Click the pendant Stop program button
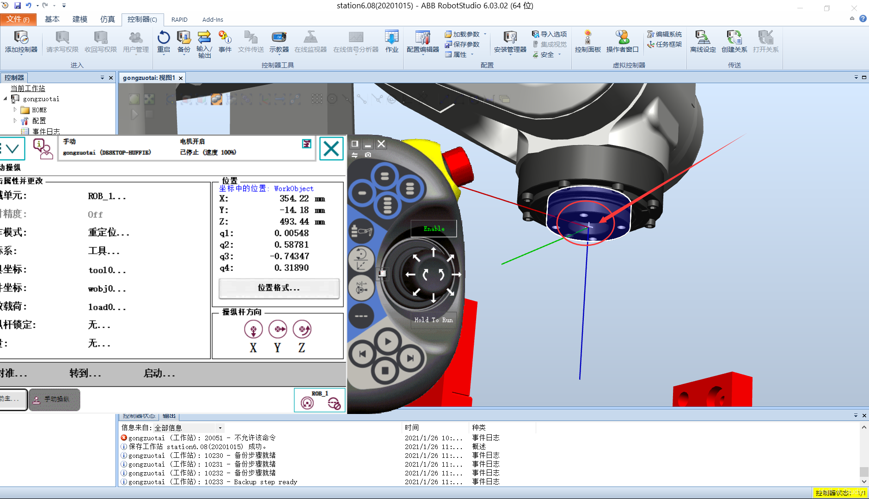 (386, 371)
